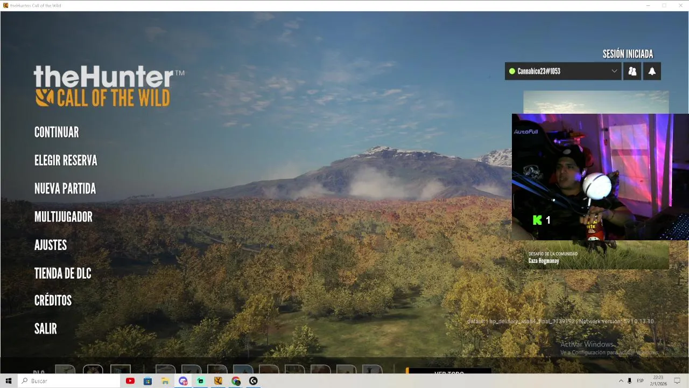The image size is (689, 388).
Task: Open File Explorer from the taskbar
Action: click(165, 381)
